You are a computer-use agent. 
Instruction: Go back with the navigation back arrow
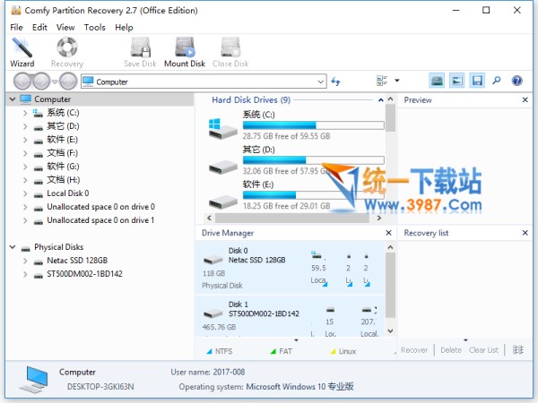22,81
